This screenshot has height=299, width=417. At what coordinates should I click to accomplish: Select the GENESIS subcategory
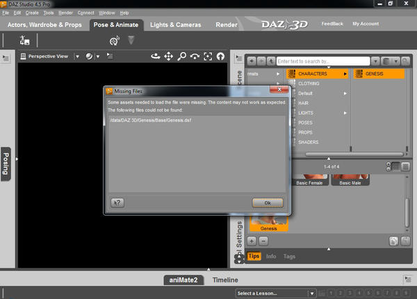379,74
